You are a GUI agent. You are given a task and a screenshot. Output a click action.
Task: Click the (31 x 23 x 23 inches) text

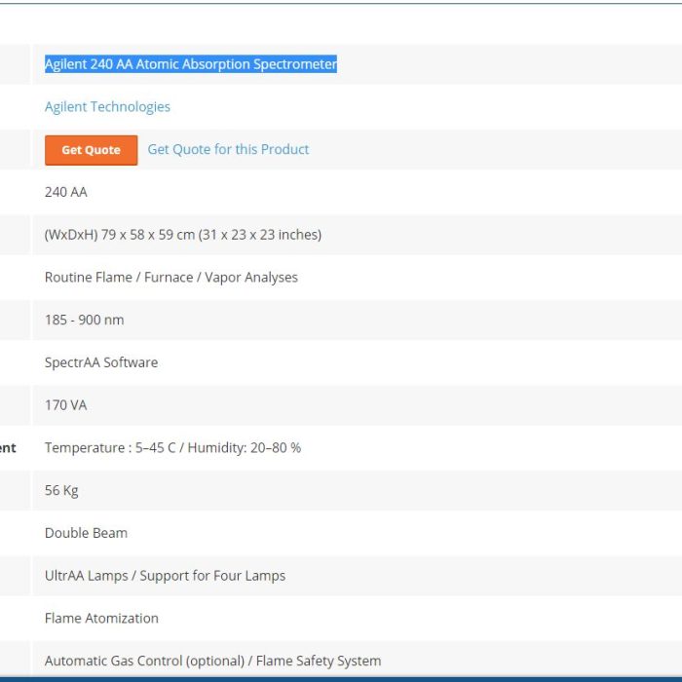click(260, 235)
